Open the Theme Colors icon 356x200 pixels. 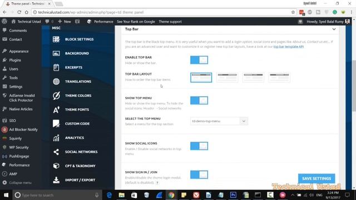(56, 96)
